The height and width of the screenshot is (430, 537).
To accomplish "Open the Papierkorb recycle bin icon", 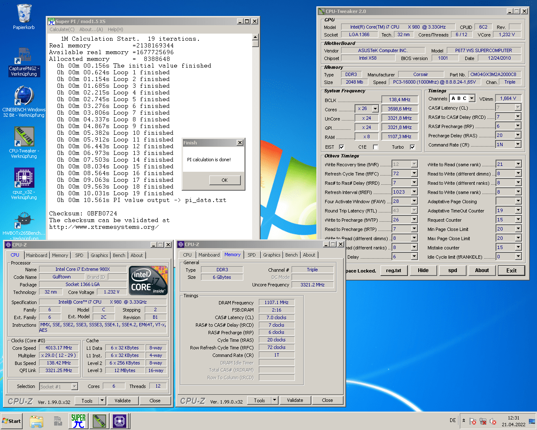I will click(24, 17).
